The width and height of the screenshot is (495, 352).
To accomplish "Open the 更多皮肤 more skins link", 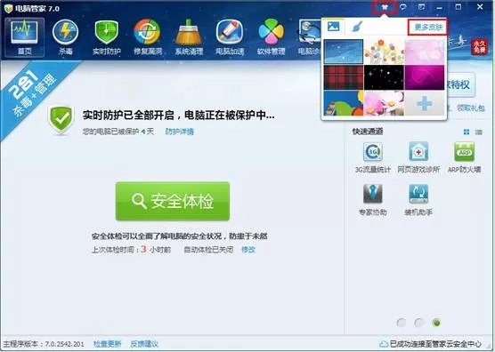I will [x=428, y=28].
